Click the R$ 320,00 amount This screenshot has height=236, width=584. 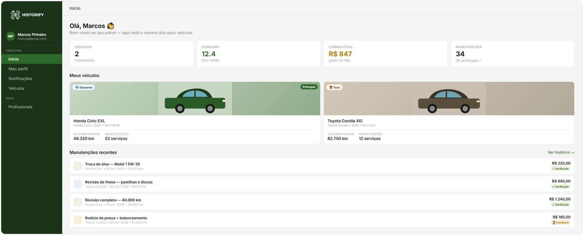pyautogui.click(x=561, y=163)
